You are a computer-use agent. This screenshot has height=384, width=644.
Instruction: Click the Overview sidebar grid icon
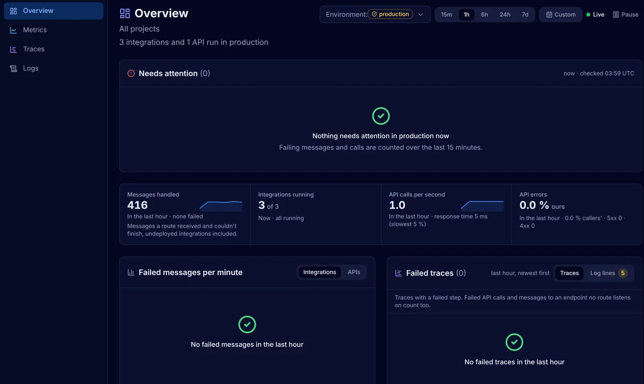13,11
